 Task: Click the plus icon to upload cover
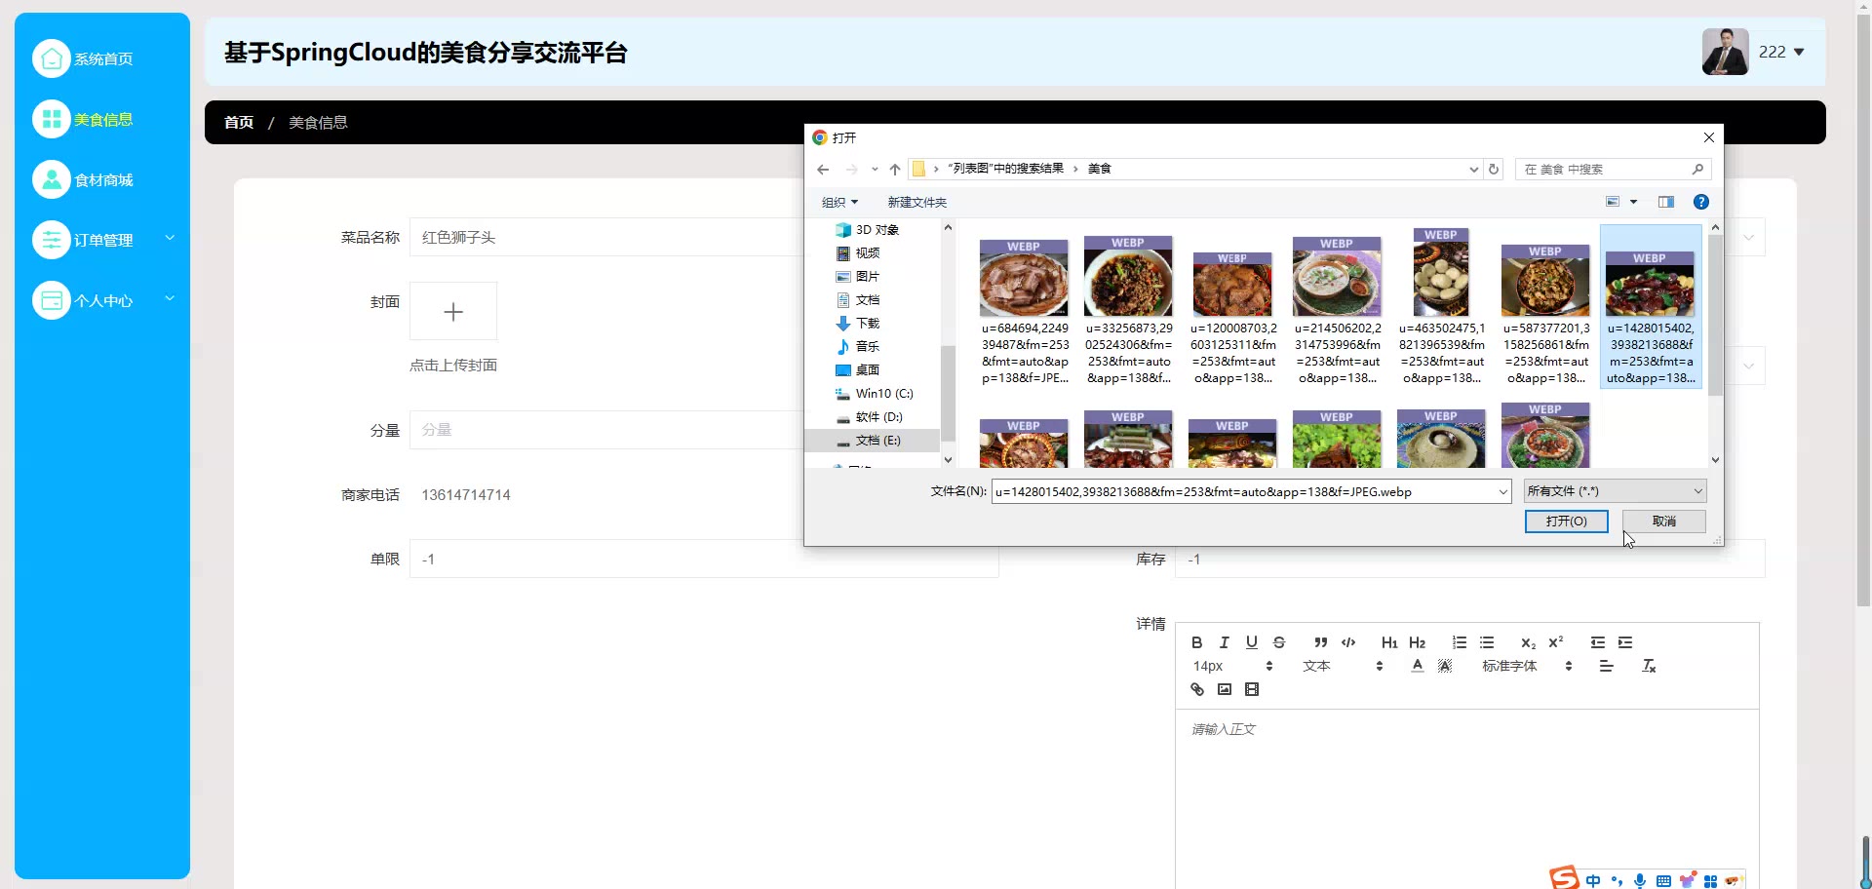453,312
